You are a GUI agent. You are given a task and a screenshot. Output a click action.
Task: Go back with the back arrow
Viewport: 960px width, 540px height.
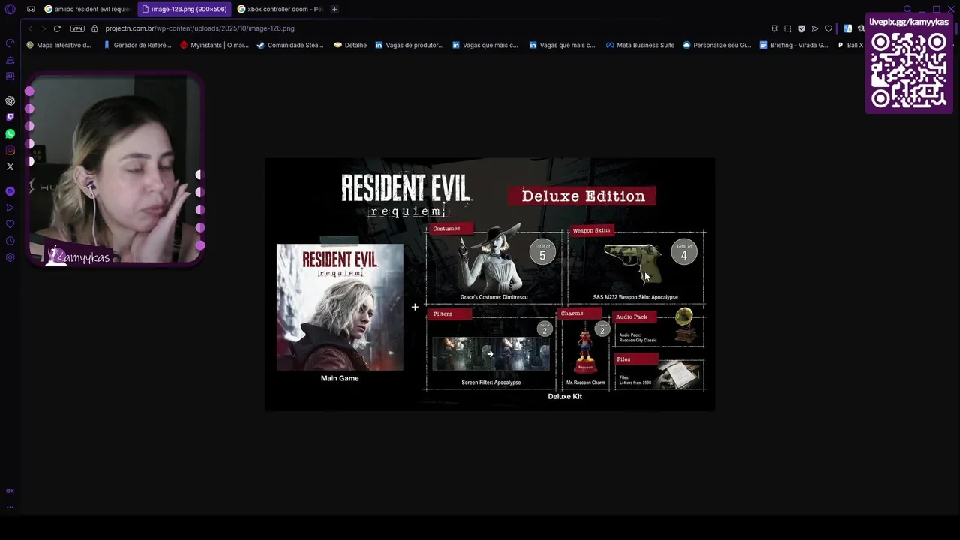point(30,28)
